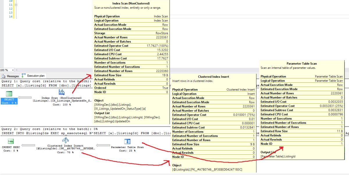Click the 'Query 2: Query cost' header line
Screen dimensions: 349x175
tap(49, 129)
